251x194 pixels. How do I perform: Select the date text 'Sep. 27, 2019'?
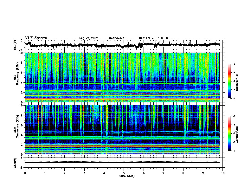[x=88, y=38]
